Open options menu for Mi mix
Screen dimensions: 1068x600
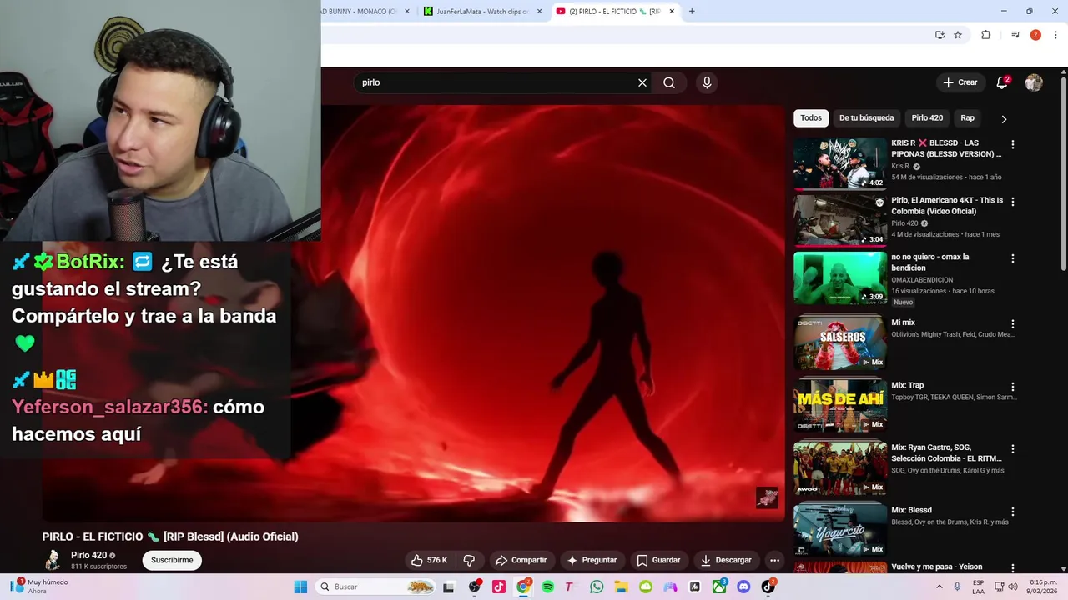coord(1013,323)
